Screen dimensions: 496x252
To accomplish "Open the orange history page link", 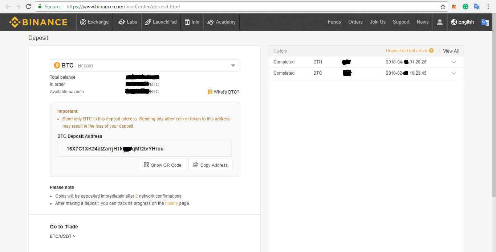I will [x=171, y=203].
